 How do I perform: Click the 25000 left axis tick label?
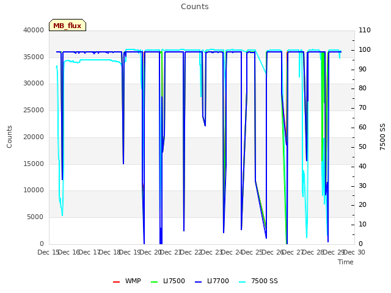pos(34,110)
